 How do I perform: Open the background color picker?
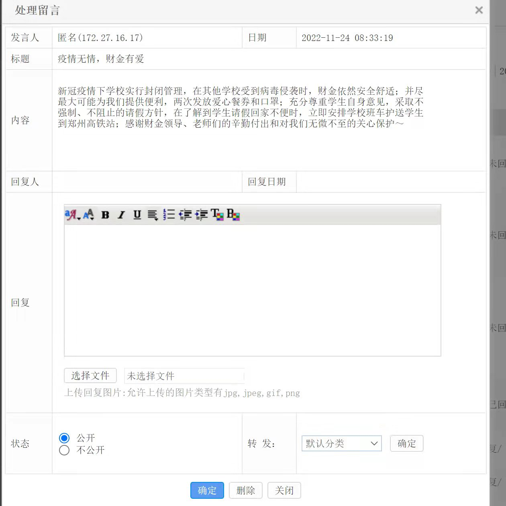(233, 215)
